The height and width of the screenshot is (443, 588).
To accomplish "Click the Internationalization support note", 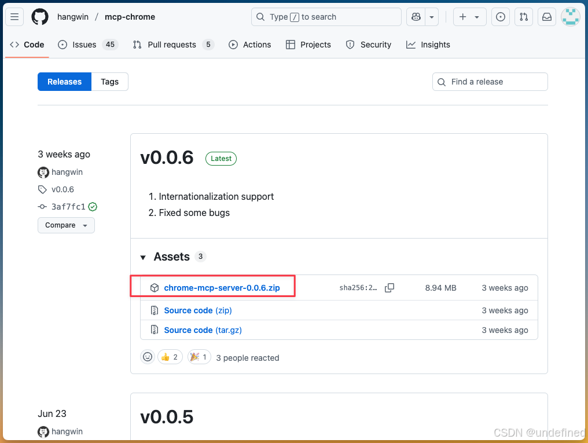I will [216, 196].
